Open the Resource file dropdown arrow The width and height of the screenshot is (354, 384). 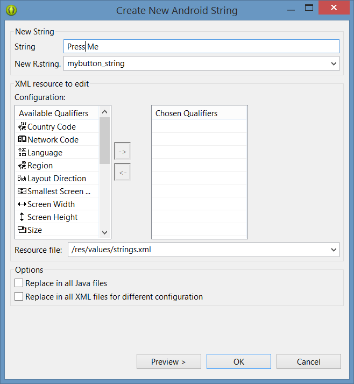[334, 250]
